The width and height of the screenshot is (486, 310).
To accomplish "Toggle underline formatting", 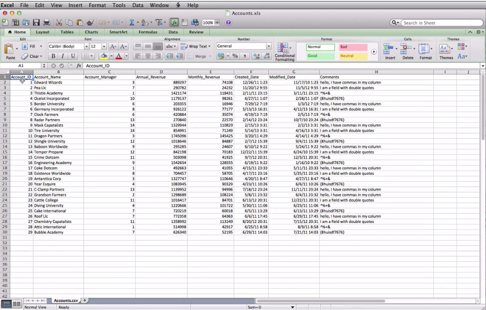I will (x=73, y=56).
